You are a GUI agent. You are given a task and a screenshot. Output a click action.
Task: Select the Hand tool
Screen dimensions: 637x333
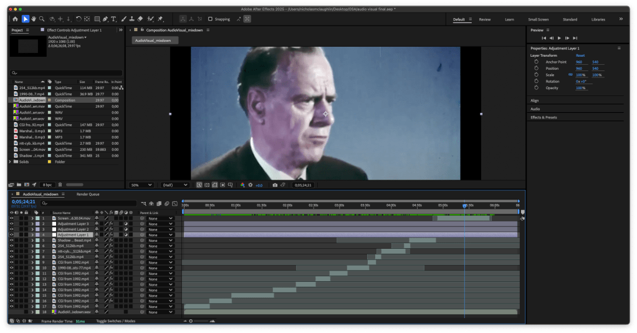tap(34, 19)
